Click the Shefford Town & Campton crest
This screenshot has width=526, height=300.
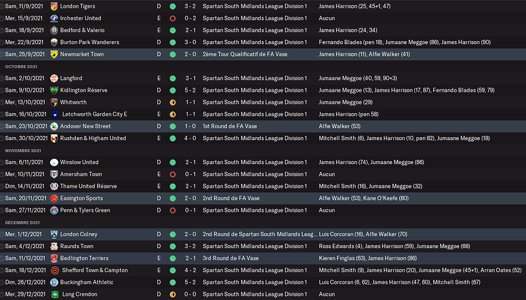click(54, 270)
